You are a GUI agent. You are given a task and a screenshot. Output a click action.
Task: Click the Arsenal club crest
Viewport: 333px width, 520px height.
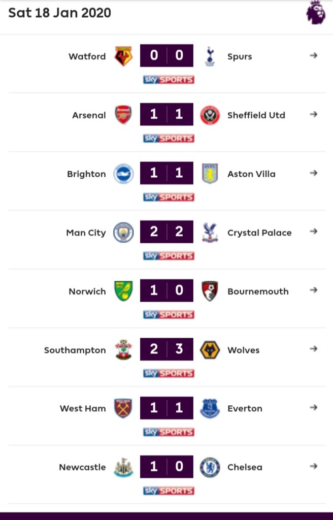pos(123,115)
